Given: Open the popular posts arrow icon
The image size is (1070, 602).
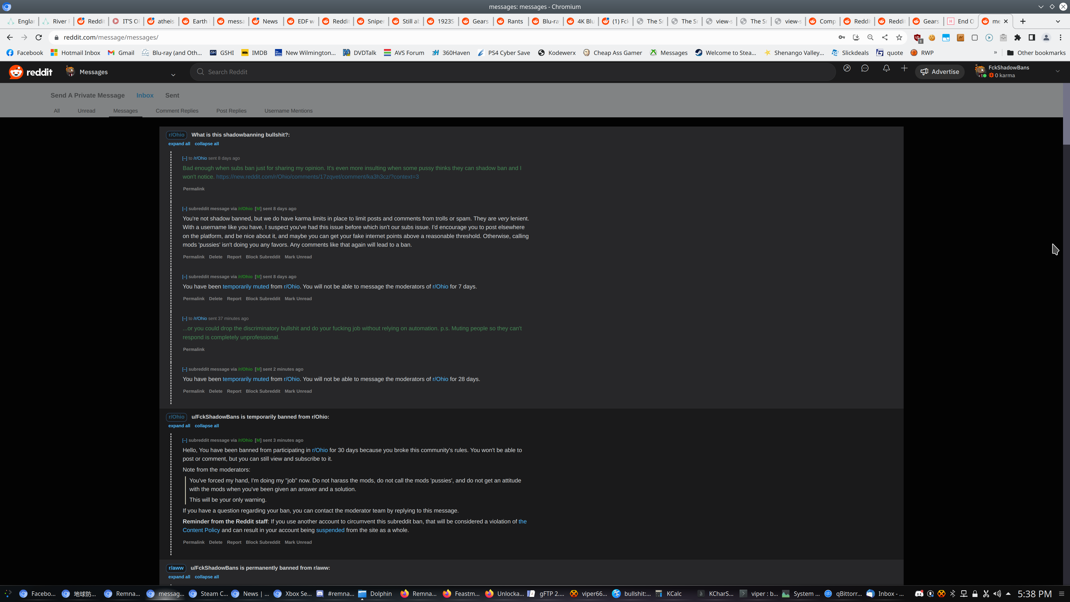Looking at the screenshot, I should pyautogui.click(x=847, y=69).
